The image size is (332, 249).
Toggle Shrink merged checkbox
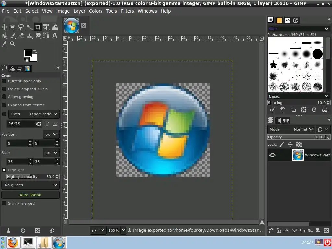tap(4, 203)
